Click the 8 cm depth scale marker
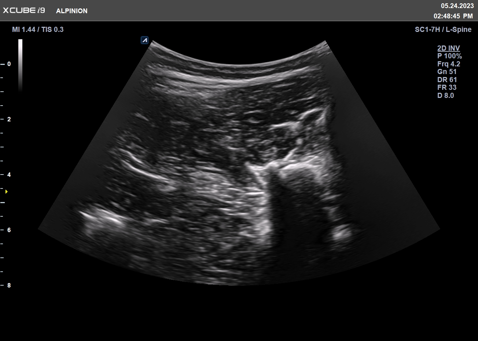Image resolution: width=478 pixels, height=341 pixels. pos(9,285)
